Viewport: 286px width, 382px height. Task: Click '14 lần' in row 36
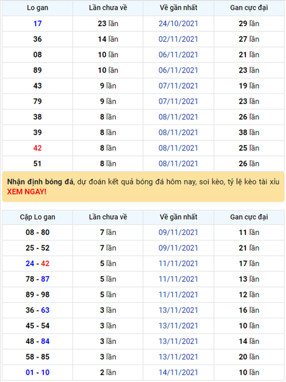point(108,39)
